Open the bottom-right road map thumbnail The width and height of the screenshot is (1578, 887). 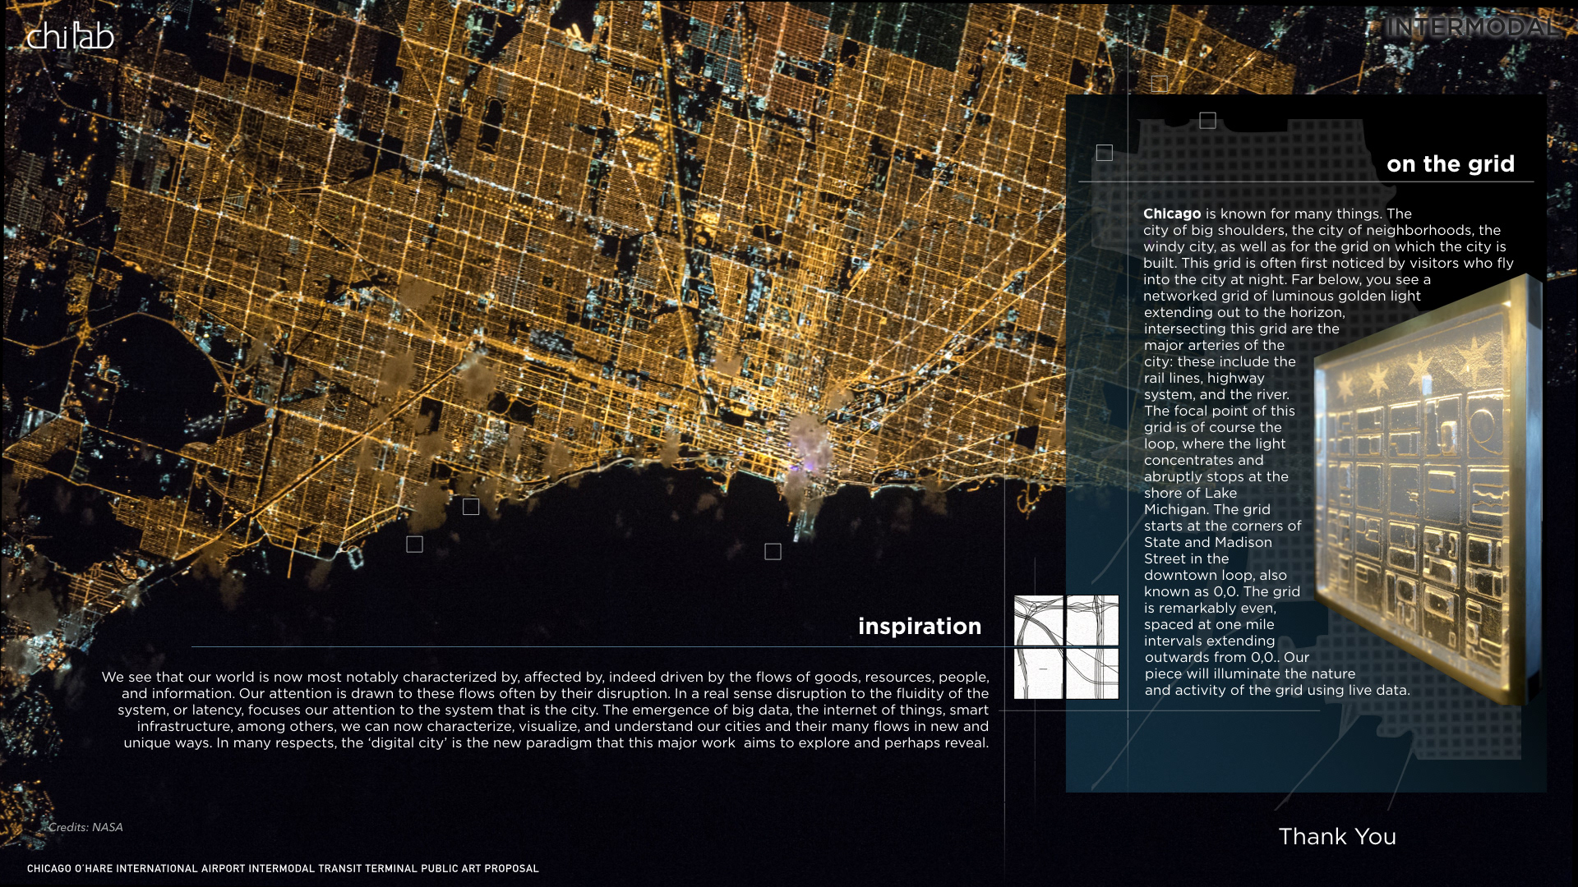pyautogui.click(x=1092, y=673)
